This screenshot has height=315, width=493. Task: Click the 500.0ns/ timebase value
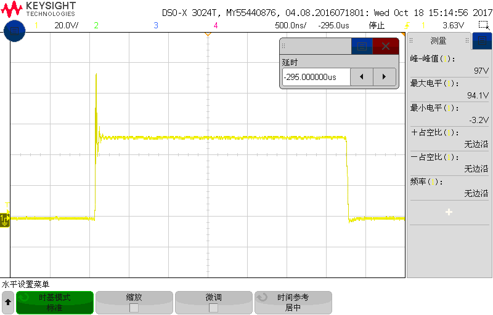pos(290,25)
